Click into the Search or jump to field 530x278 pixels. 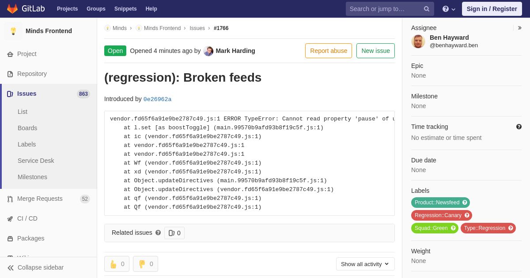pos(384,9)
